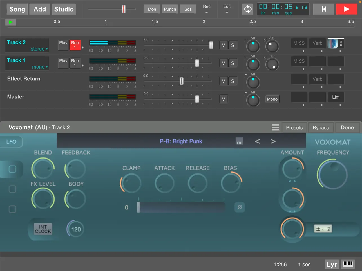362x271 pixels.
Task: Go to previous Voxomat preset arrow
Action: pos(257,141)
